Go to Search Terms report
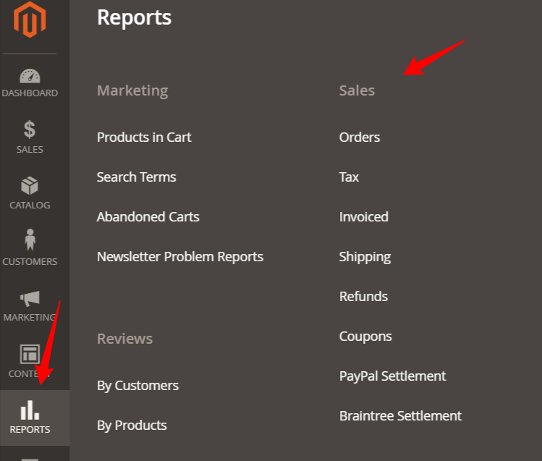Viewport: 542px width, 461px height. point(136,177)
